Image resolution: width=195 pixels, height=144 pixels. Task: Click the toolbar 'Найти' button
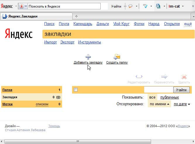point(116,6)
